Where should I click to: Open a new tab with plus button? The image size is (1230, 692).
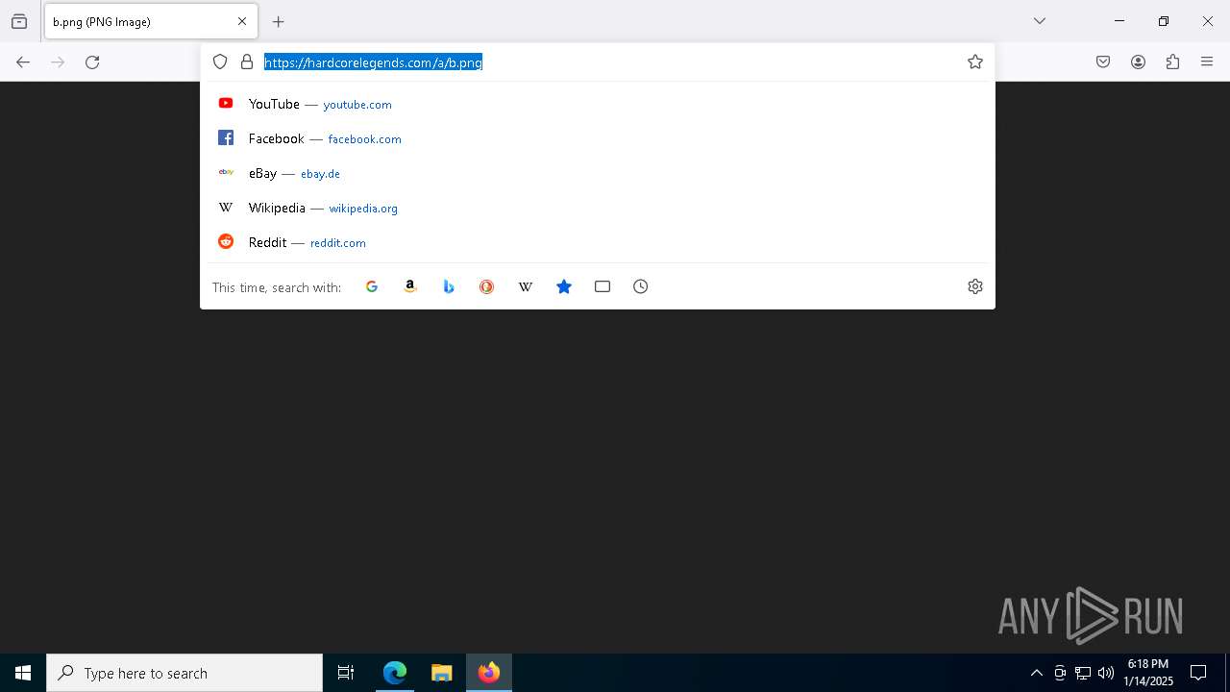click(x=279, y=21)
